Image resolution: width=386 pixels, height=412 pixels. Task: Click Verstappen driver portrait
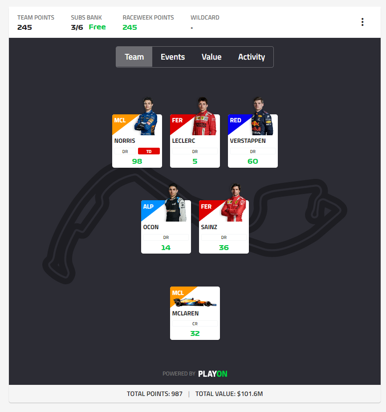pos(262,116)
